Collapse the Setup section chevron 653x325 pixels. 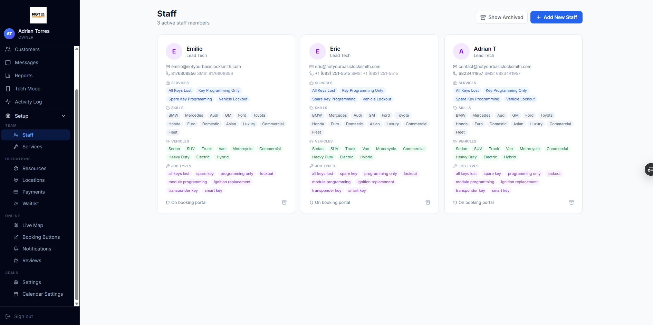coord(64,116)
